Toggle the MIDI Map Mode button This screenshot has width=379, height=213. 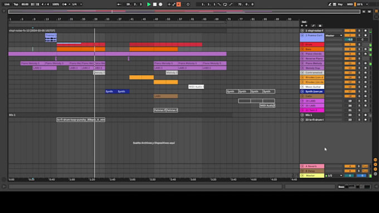click(350, 4)
